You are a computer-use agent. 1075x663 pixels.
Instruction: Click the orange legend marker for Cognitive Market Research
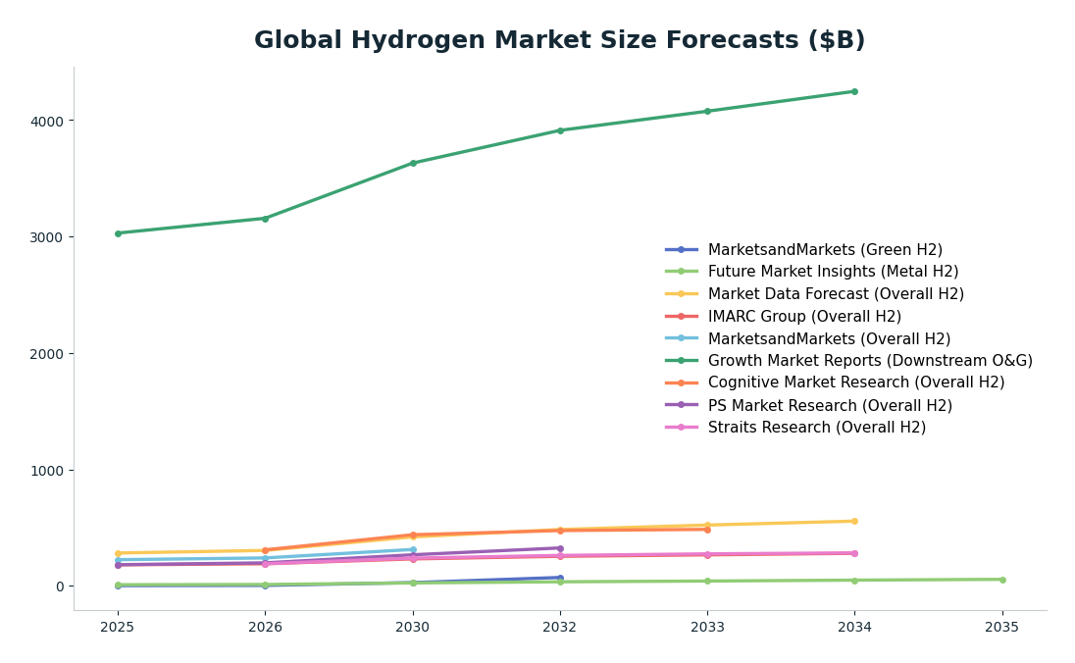coord(682,382)
